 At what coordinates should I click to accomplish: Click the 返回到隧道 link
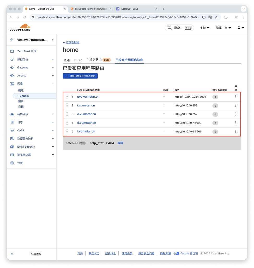pyautogui.click(x=71, y=42)
